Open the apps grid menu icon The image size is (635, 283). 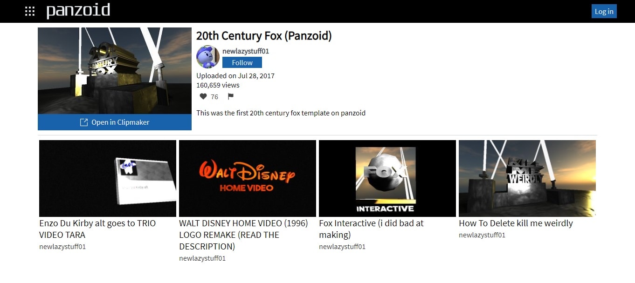click(x=30, y=11)
